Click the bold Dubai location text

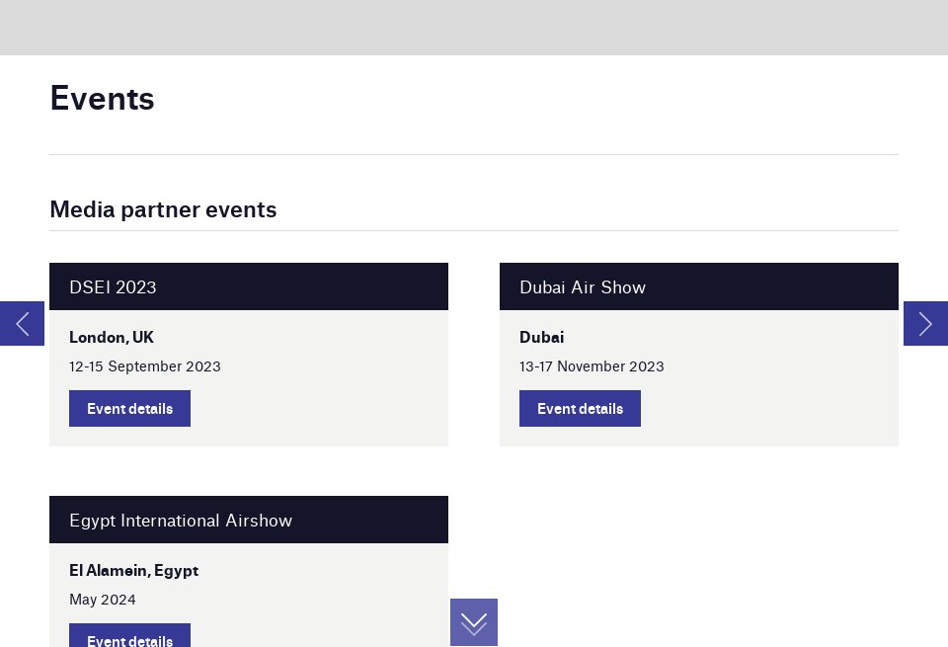[x=541, y=337]
